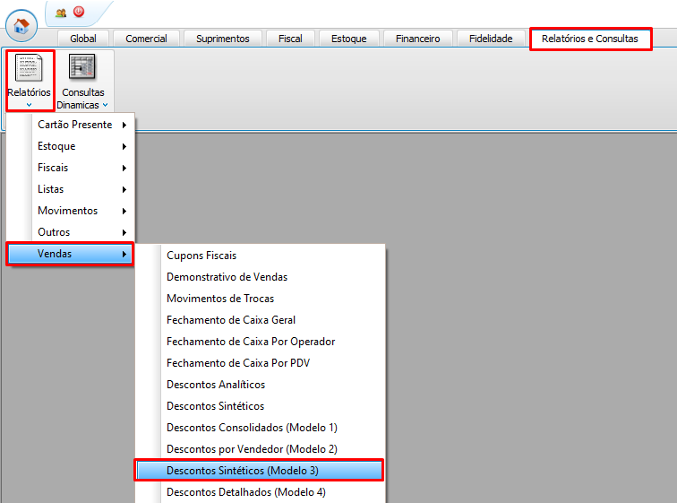
Task: Expand the Estoque submenu arrow in menu
Action: point(124,146)
